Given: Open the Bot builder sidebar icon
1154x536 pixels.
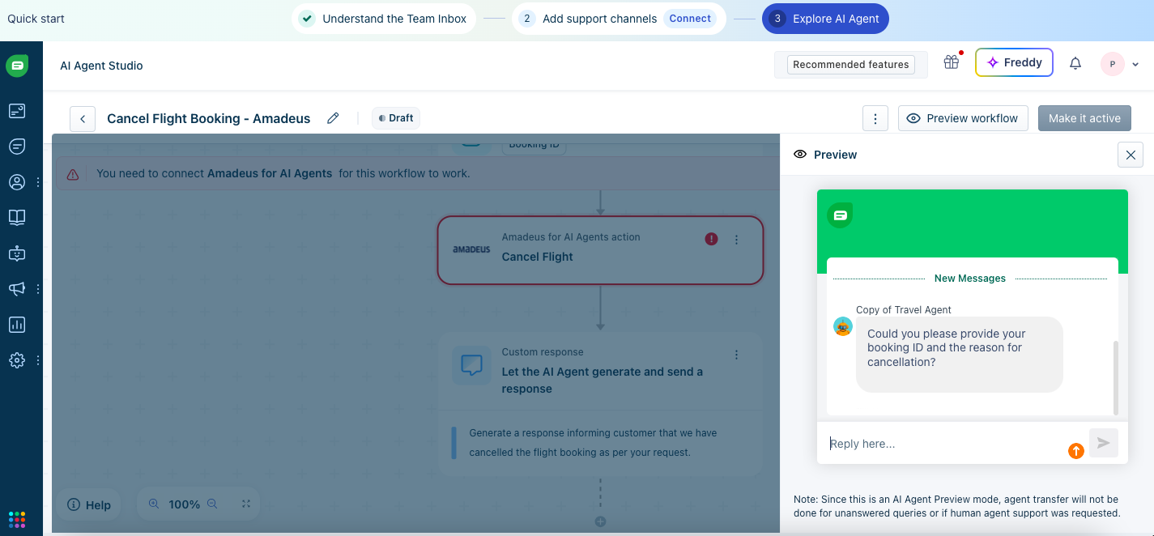Looking at the screenshot, I should point(17,253).
